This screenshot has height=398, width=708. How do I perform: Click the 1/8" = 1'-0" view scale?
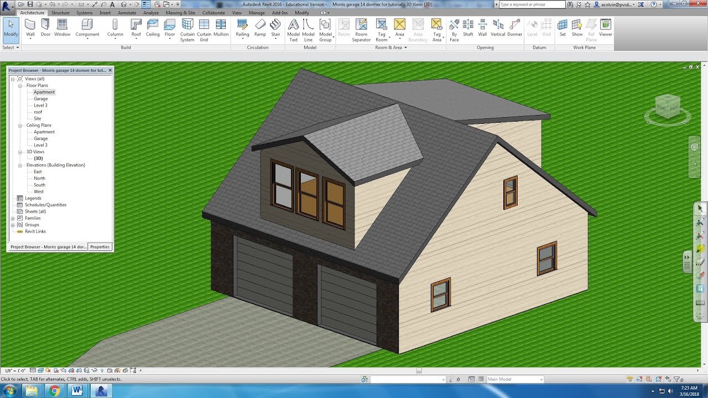point(14,370)
